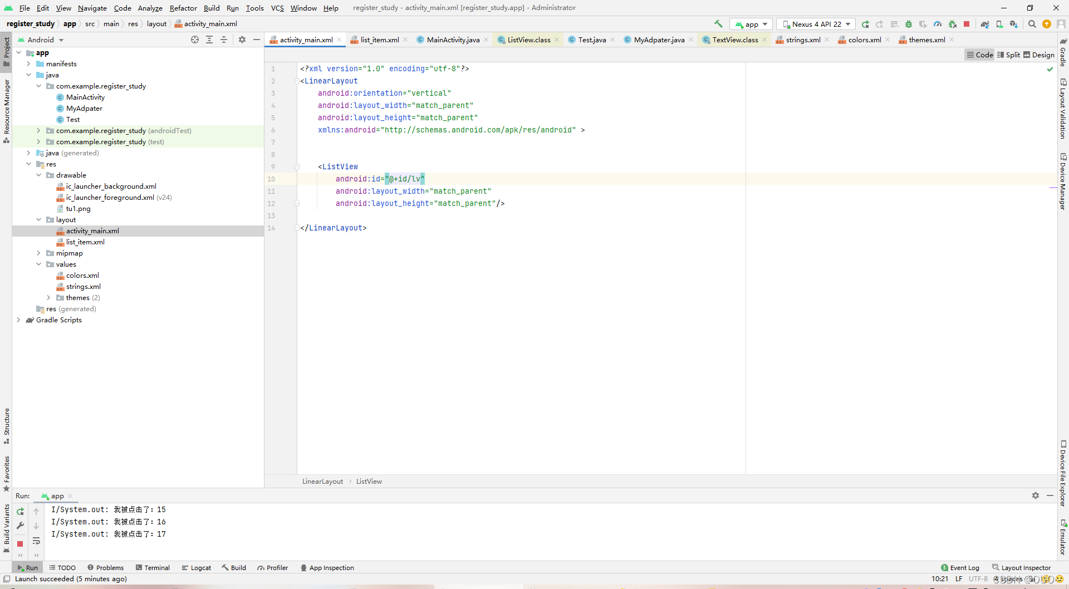
Task: Toggle soft-wrap icon in Run console
Action: click(x=36, y=541)
